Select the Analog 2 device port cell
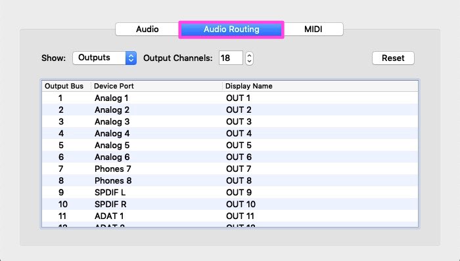Screen dimensions: 460x261 click(112, 110)
